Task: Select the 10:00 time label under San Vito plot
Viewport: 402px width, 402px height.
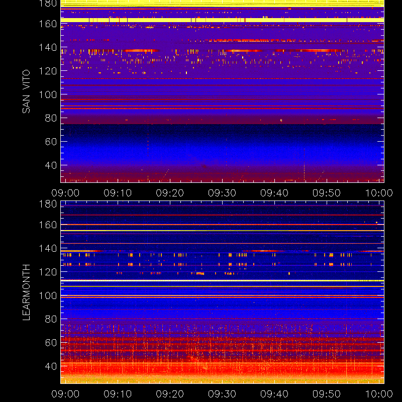Action: click(379, 193)
